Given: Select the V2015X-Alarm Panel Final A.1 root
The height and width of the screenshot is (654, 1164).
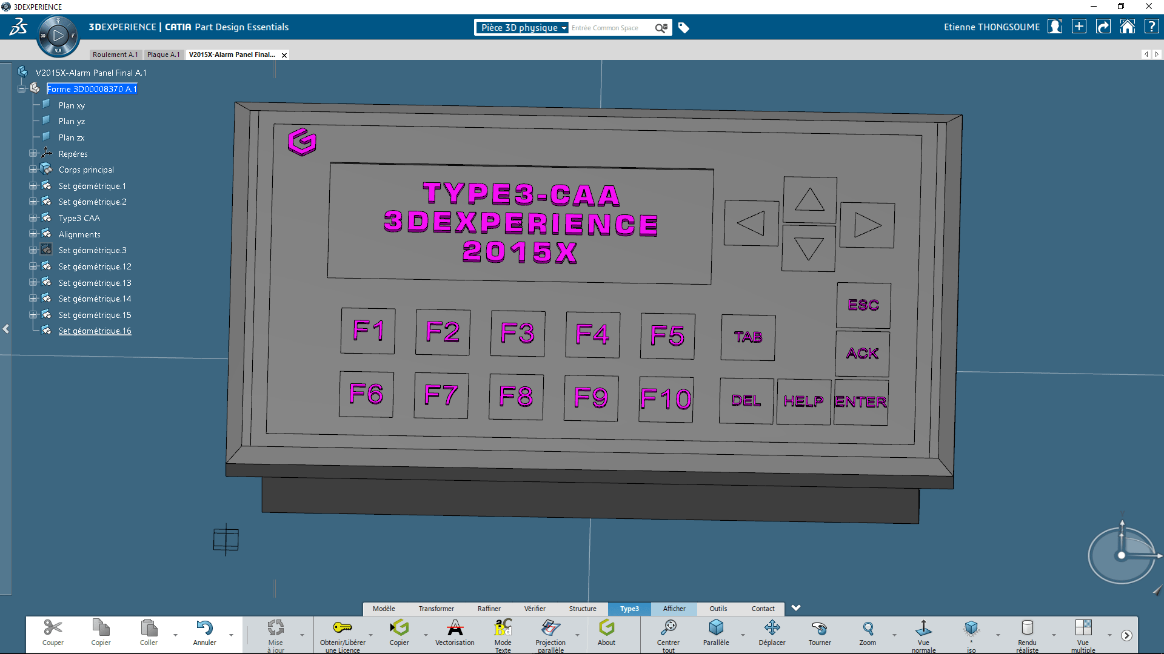Looking at the screenshot, I should (x=91, y=73).
